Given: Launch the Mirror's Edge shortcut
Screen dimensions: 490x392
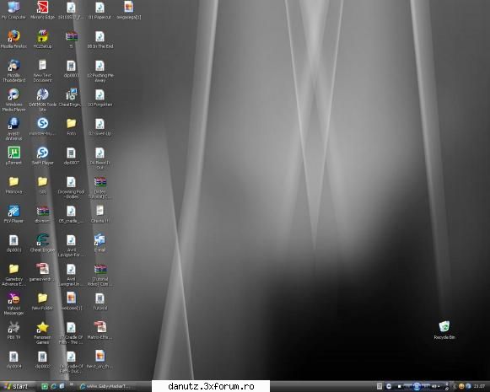Looking at the screenshot, I should (42, 10).
